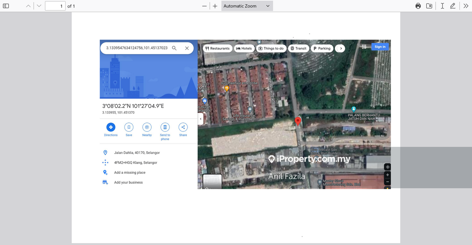The image size is (472, 245).
Task: Select the draw annotation tool
Action: click(453, 6)
